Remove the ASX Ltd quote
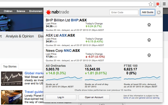Screen dimensions: 168x105 tap(149, 40)
